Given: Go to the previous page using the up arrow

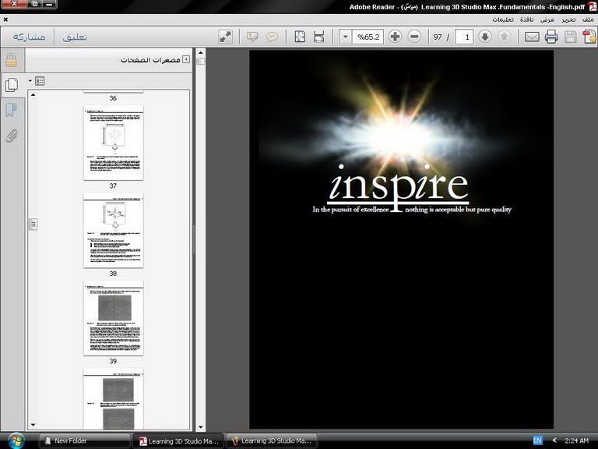Looking at the screenshot, I should click(505, 37).
